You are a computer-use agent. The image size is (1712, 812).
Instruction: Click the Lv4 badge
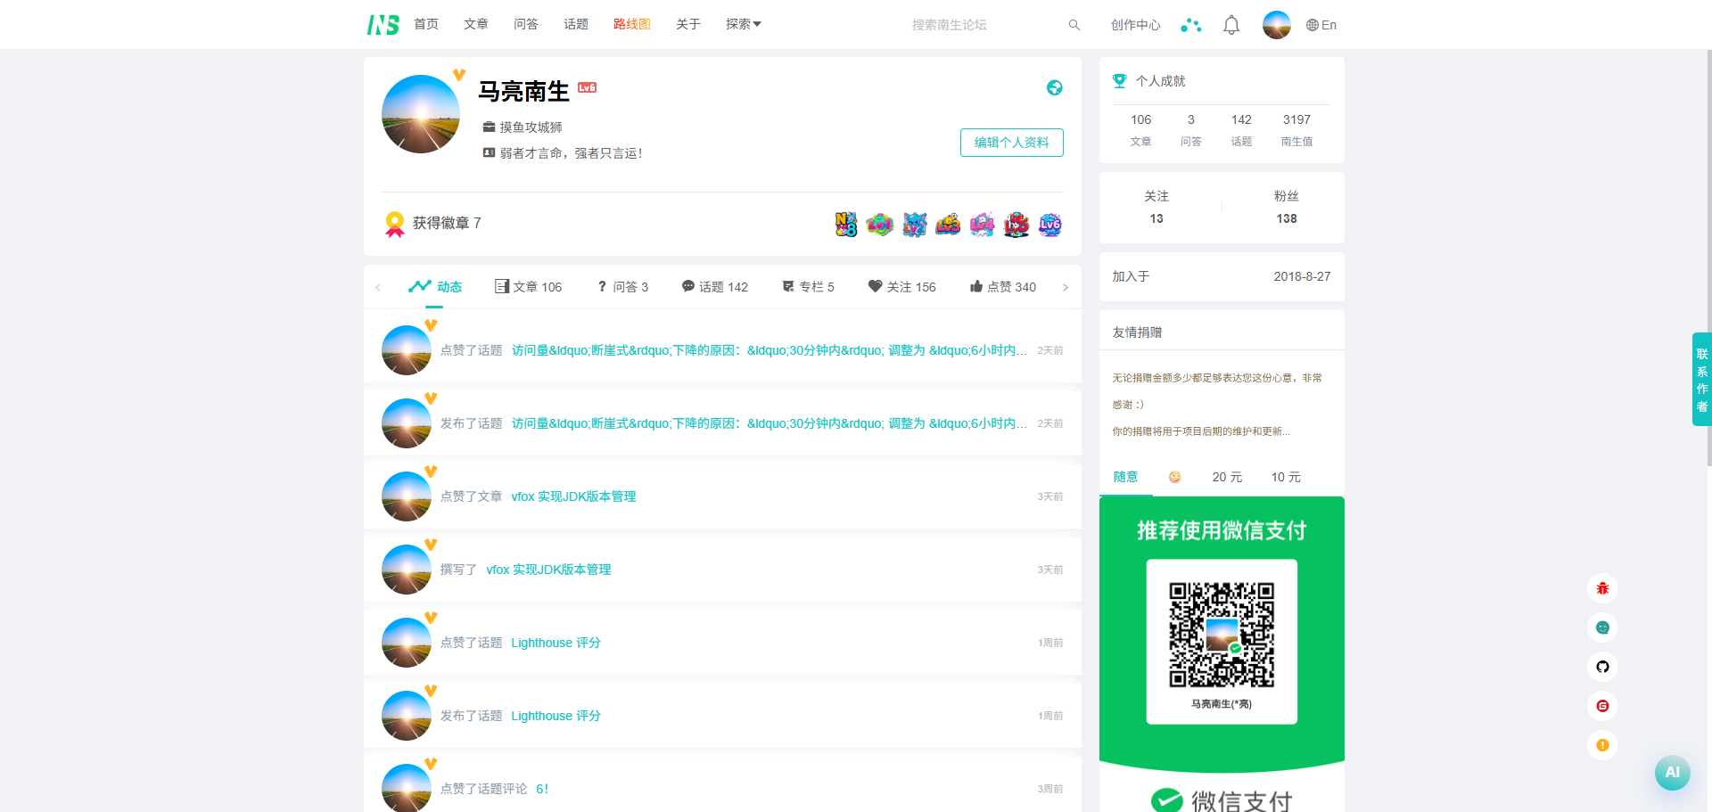click(x=983, y=224)
